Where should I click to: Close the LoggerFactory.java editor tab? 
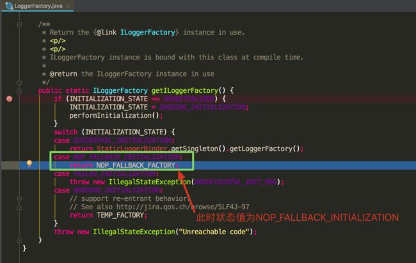[x=68, y=6]
